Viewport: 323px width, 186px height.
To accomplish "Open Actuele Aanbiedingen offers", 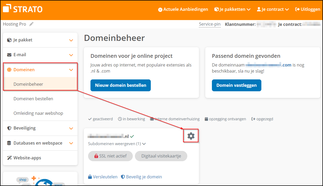I will tap(183, 9).
